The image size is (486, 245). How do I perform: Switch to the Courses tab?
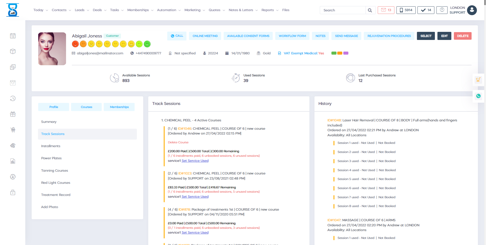tap(86, 107)
